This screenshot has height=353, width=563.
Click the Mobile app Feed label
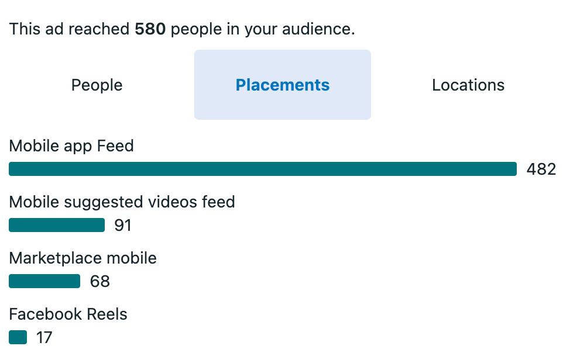point(71,146)
